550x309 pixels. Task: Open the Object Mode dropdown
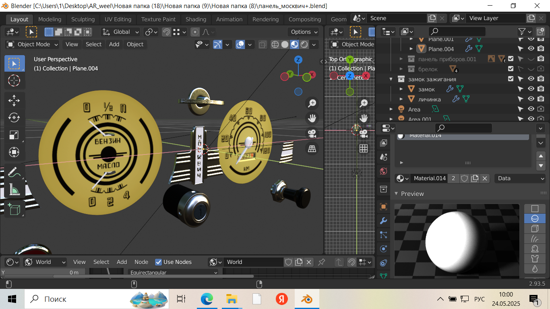[x=32, y=44]
